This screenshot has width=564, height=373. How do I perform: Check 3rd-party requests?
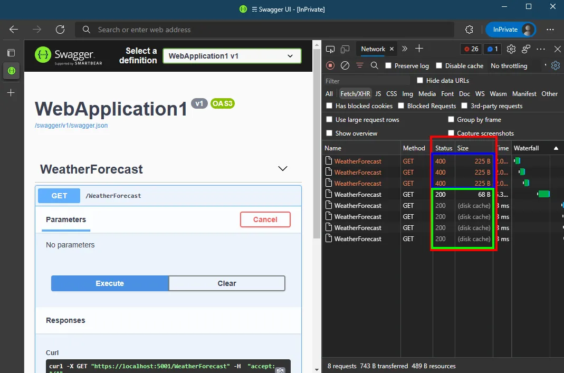point(464,106)
